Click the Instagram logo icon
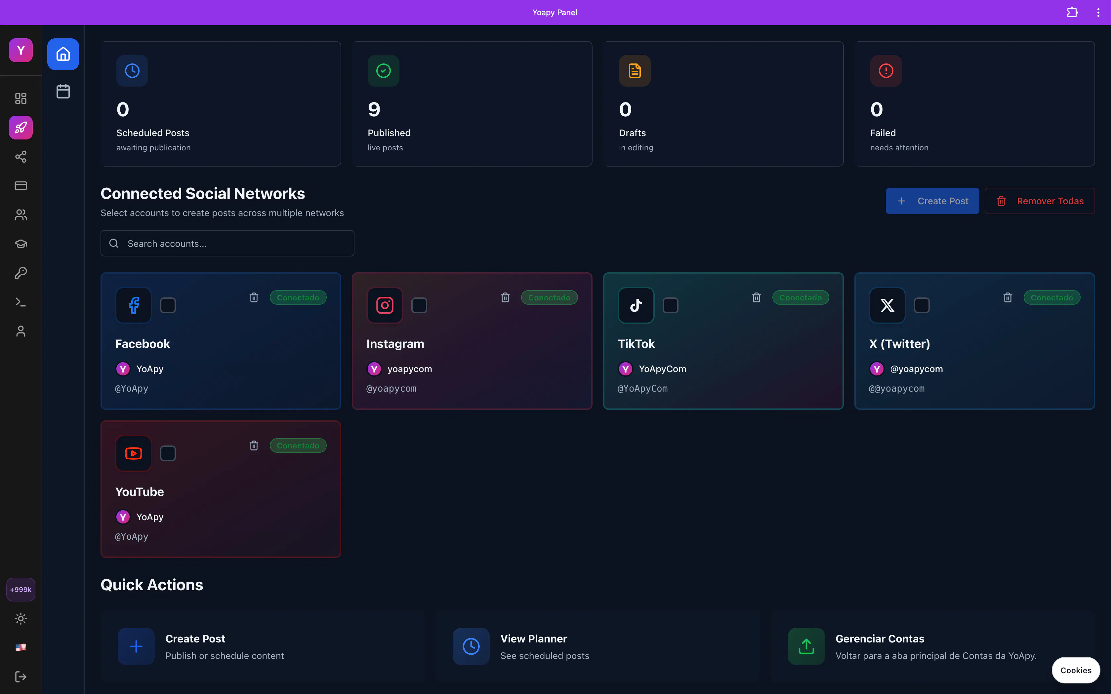1111x694 pixels. pyautogui.click(x=385, y=305)
